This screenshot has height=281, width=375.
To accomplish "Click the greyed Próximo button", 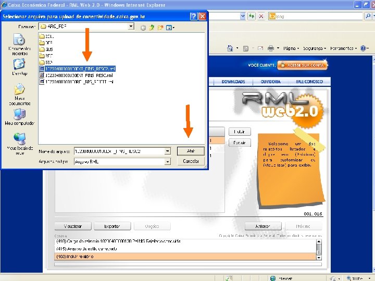I will tap(303, 226).
